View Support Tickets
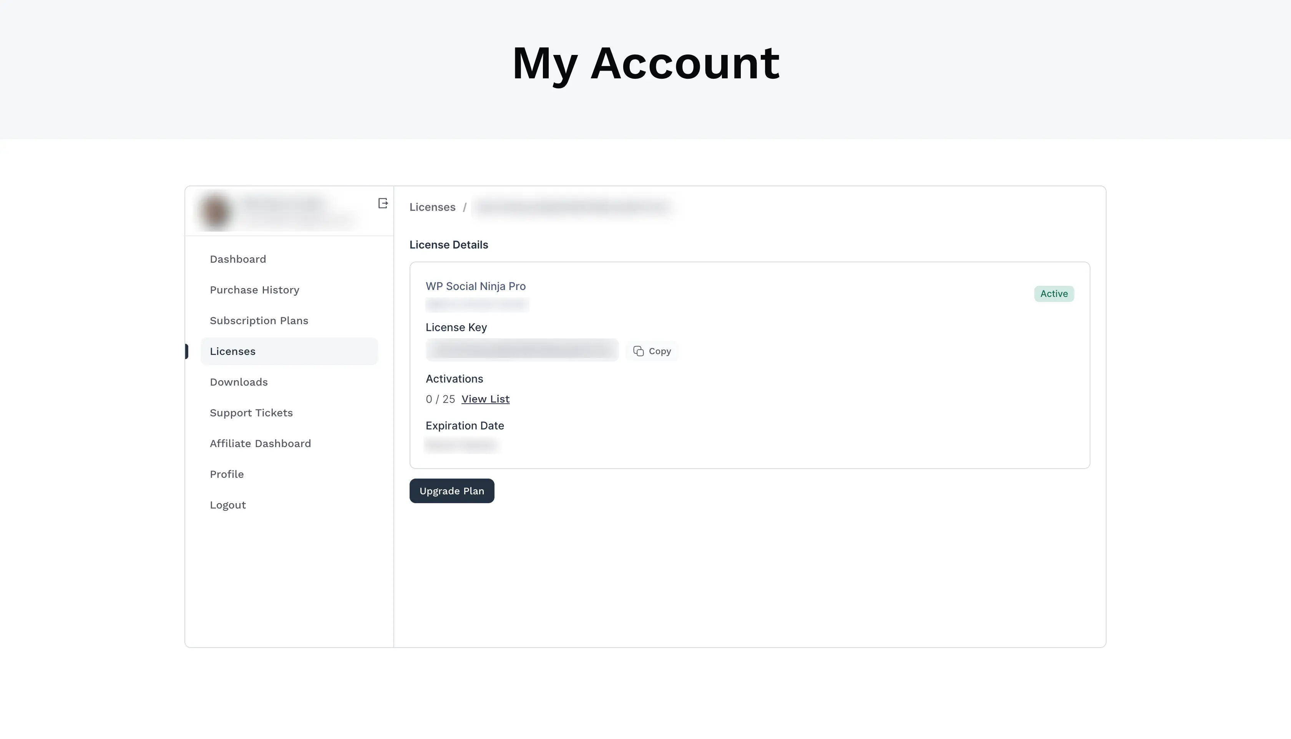1291x739 pixels. click(x=251, y=413)
